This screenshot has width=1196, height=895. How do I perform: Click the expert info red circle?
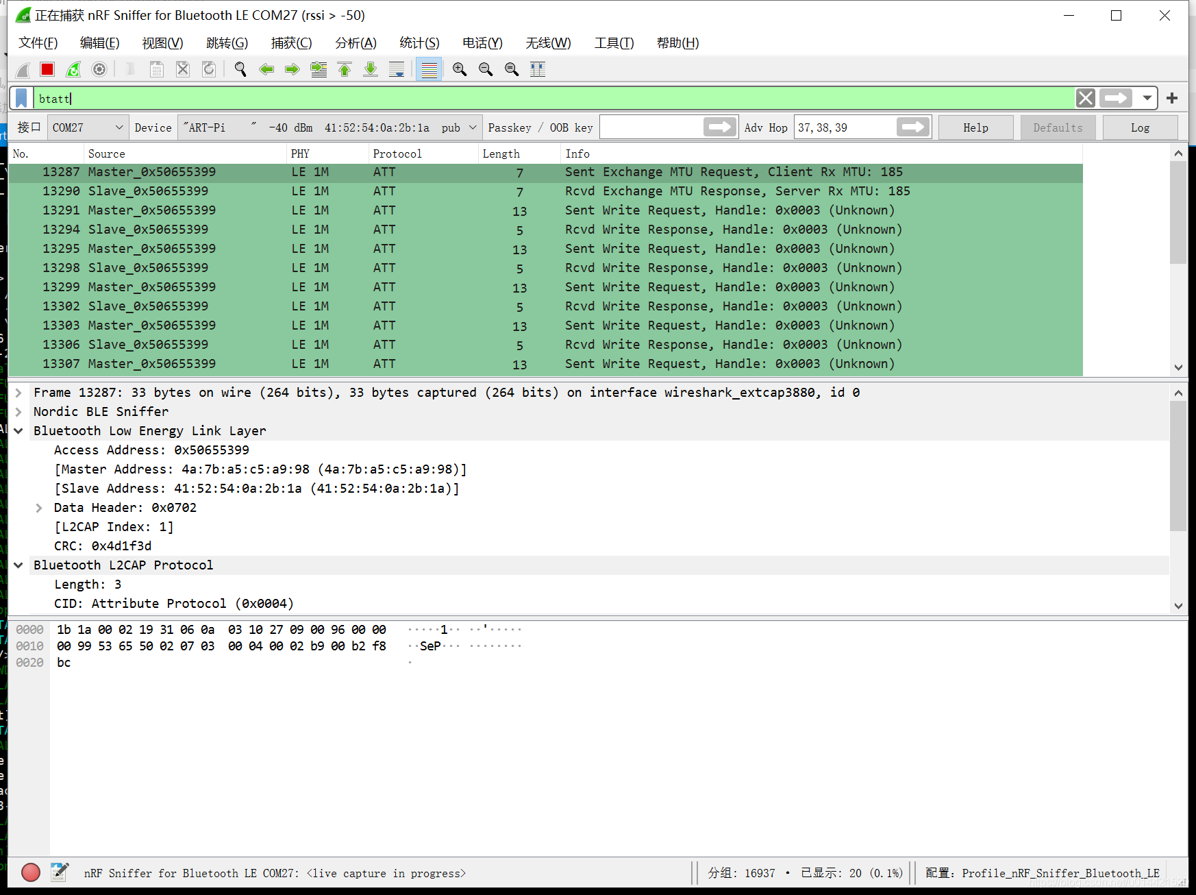[31, 872]
